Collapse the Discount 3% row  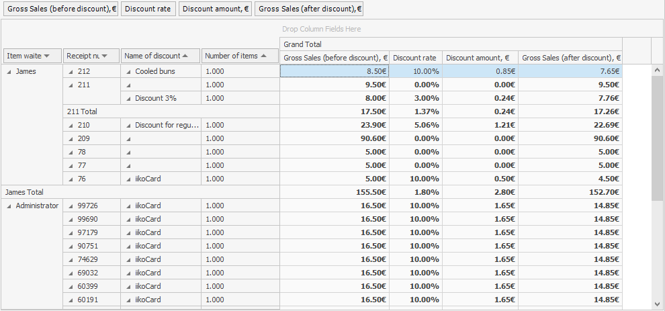128,98
